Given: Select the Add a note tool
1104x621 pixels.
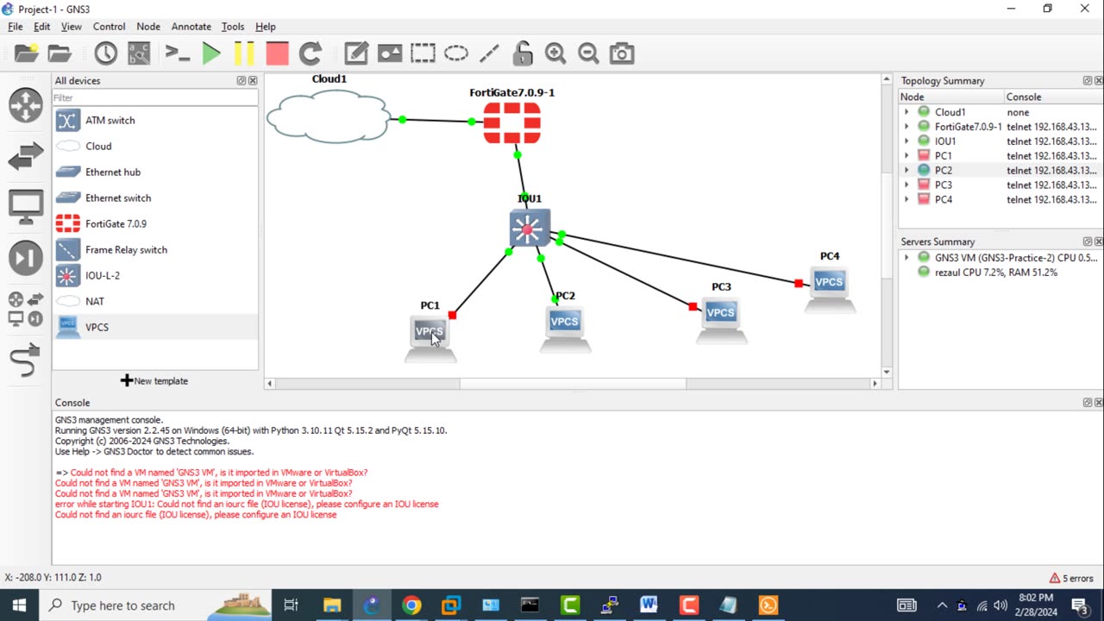Looking at the screenshot, I should tap(356, 53).
